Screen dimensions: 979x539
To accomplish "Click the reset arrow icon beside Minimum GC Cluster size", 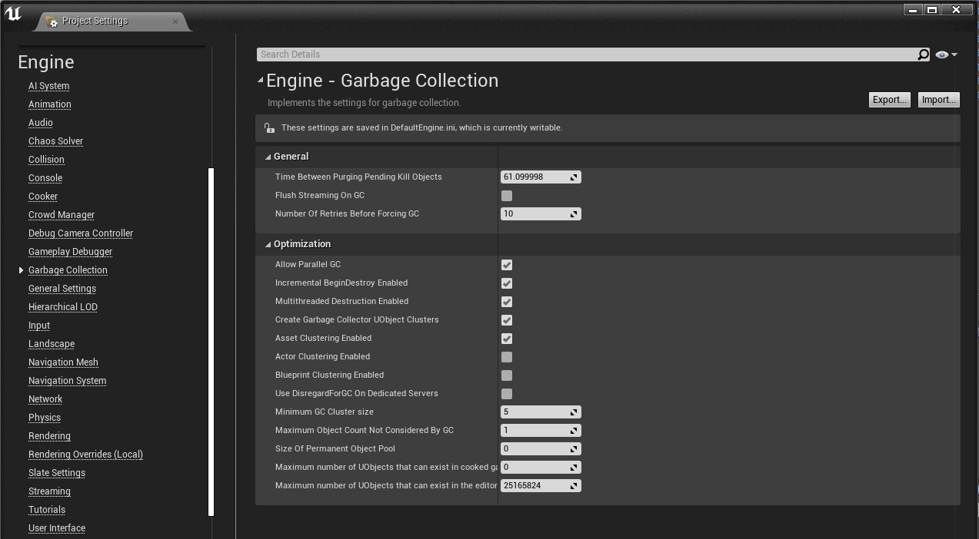I will [573, 412].
